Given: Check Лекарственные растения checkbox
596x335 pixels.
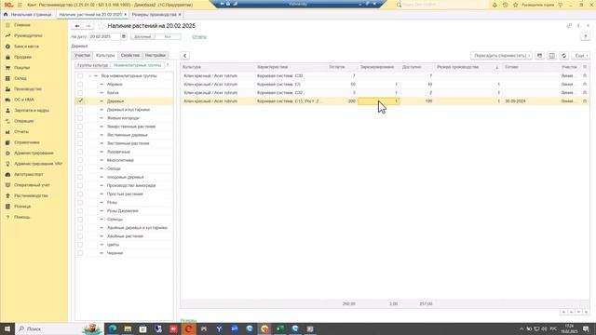Looking at the screenshot, I should [x=80, y=127].
